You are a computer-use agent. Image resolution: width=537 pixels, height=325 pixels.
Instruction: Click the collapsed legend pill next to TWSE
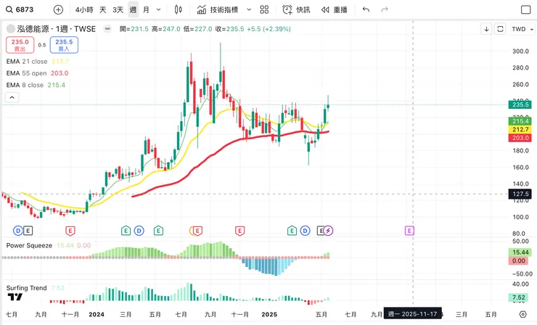click(x=107, y=29)
